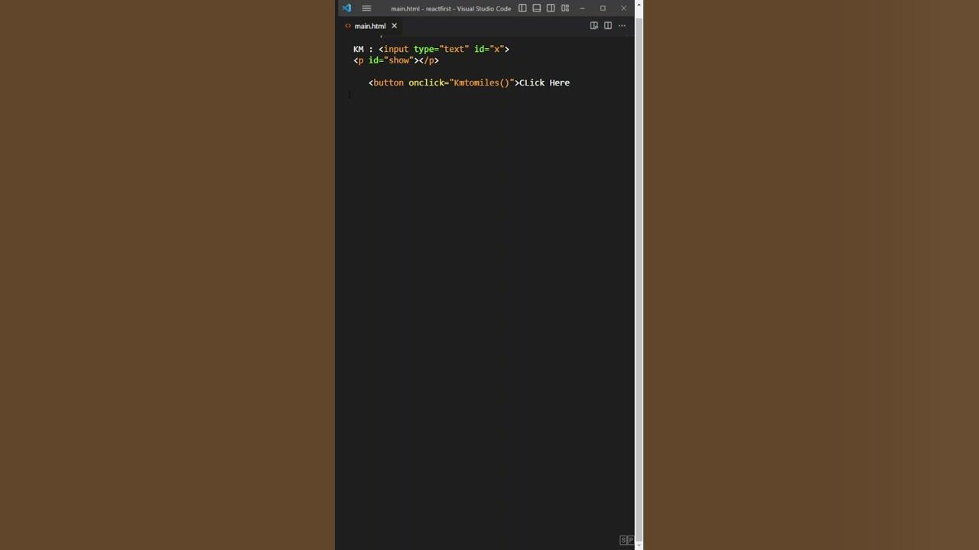Screen dimensions: 979x550
Task: Click the "Kmtomiles()" string value
Action: [482, 82]
